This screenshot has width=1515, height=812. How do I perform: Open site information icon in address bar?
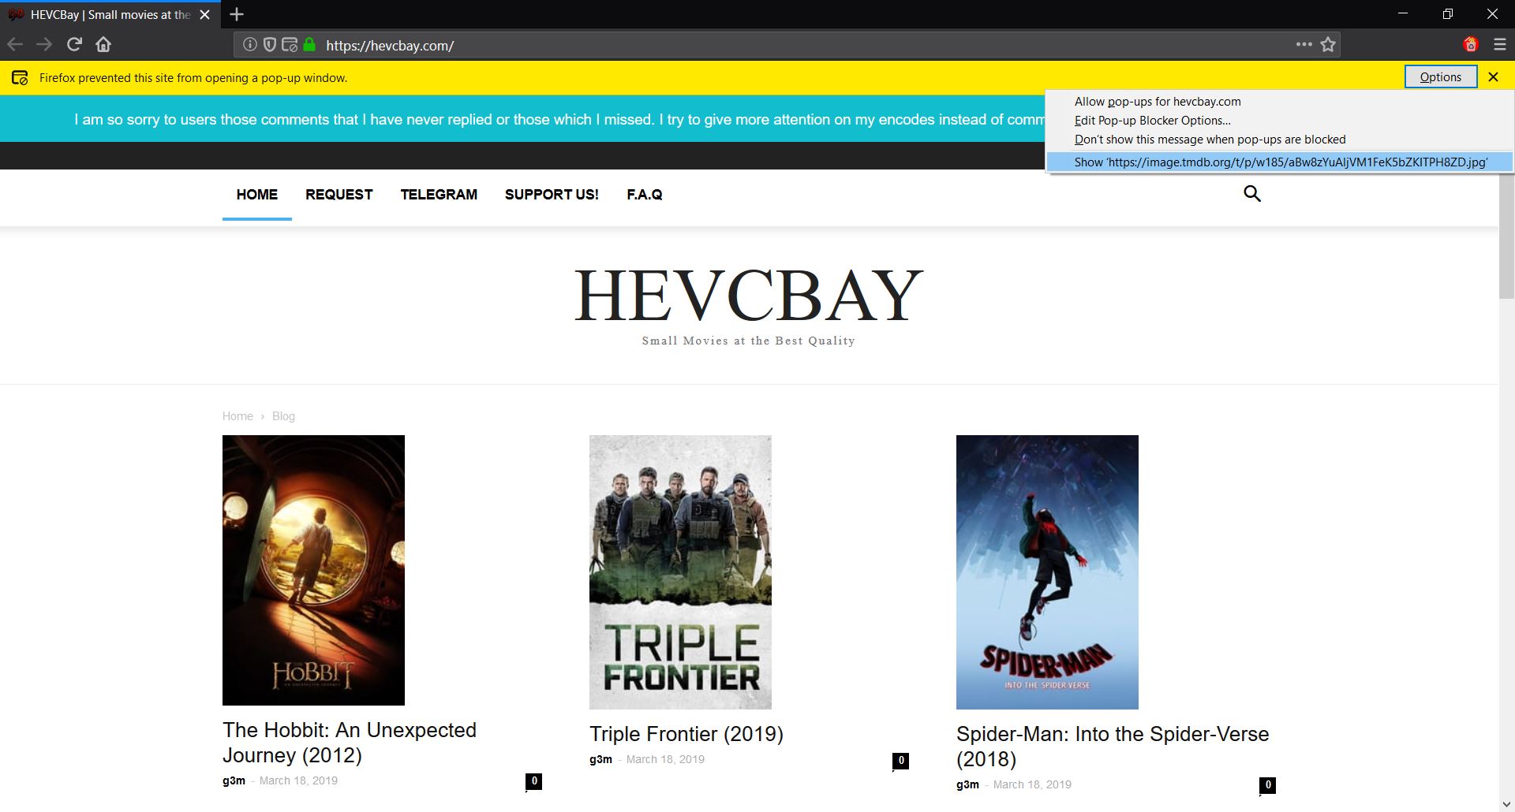(x=249, y=45)
